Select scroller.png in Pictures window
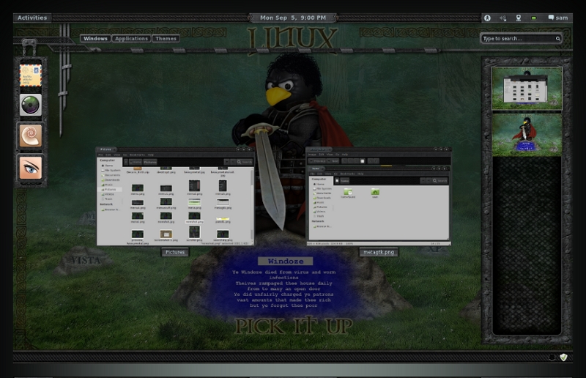586x378 pixels. tap(194, 234)
